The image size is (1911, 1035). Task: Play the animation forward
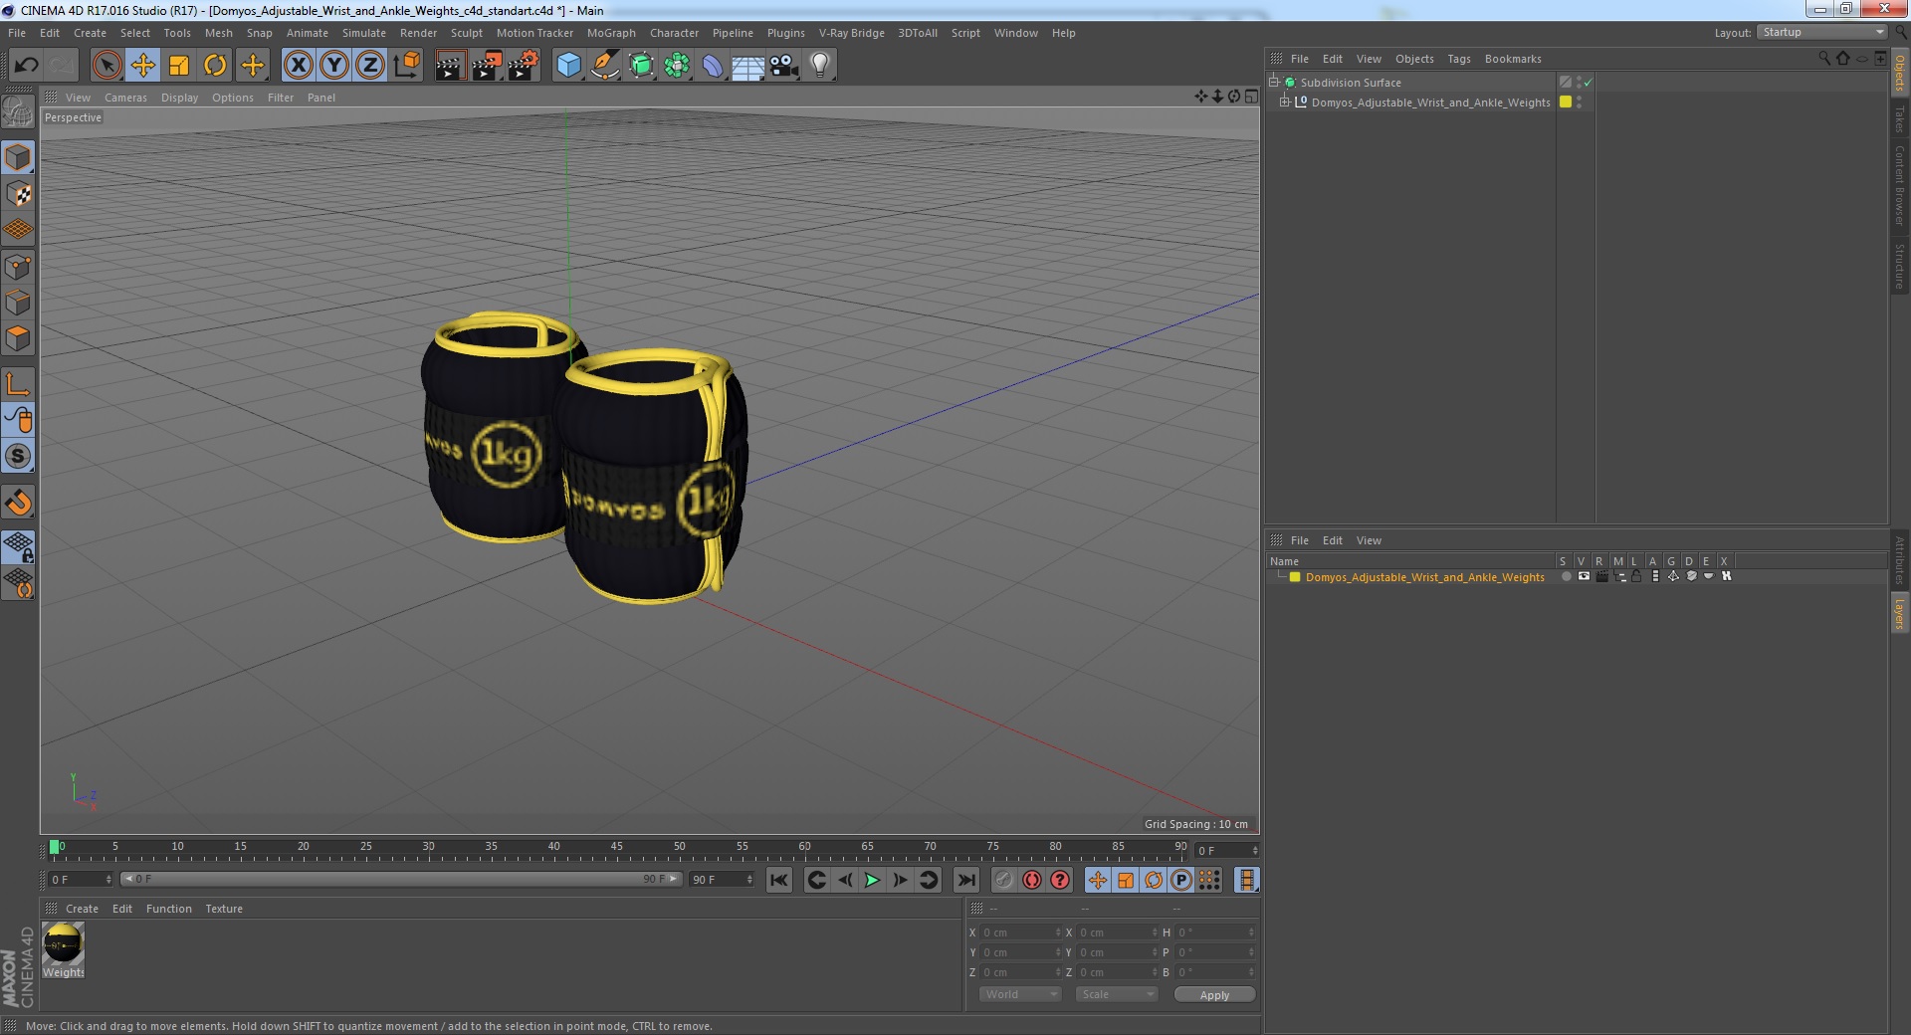pos(872,880)
